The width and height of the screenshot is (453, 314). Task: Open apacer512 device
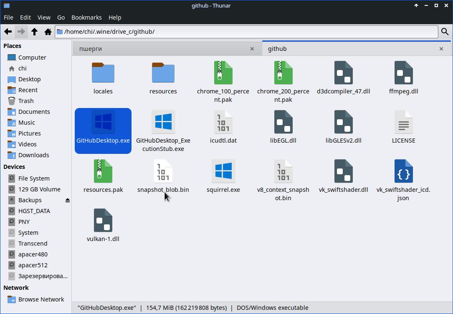click(x=33, y=265)
